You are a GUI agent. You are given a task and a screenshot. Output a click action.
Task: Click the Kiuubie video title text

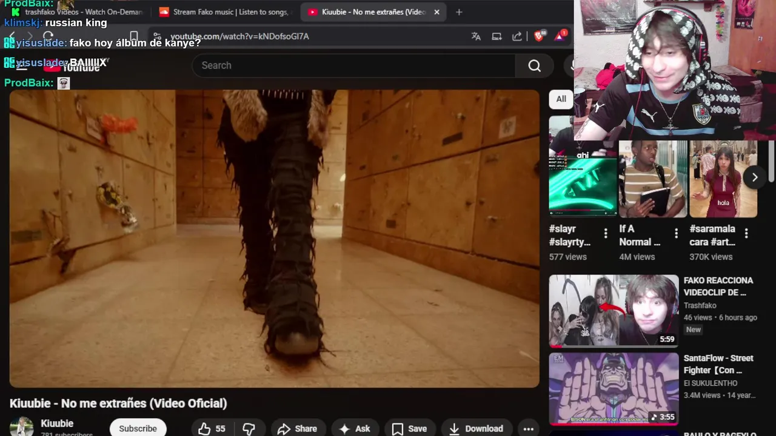118,403
